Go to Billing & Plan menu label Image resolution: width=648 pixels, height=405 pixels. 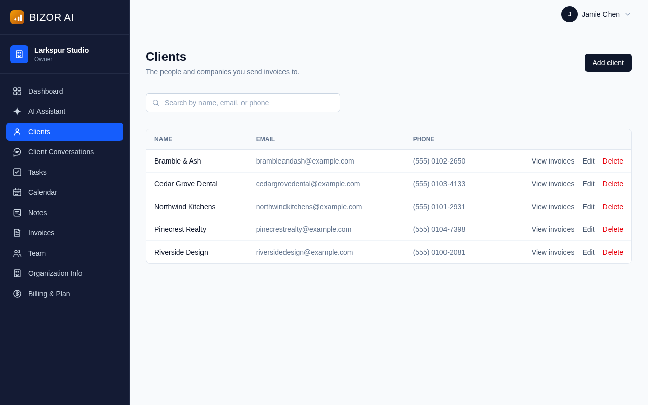coord(49,294)
